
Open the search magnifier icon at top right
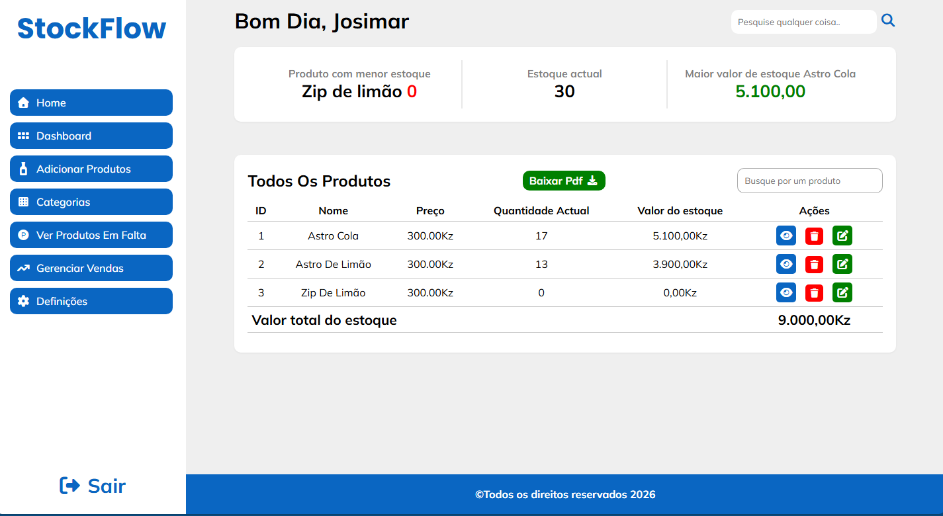click(x=888, y=21)
